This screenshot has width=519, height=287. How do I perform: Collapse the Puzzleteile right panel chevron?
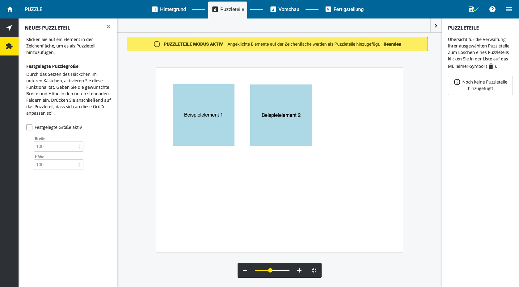pos(436,26)
